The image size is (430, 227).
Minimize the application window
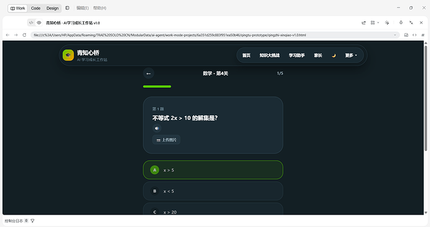coord(398,8)
